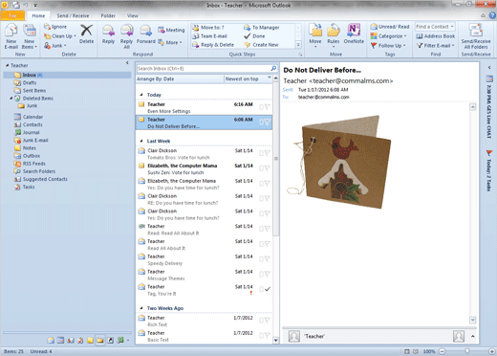
Task: Collapse the Last Week message group
Action: point(141,141)
